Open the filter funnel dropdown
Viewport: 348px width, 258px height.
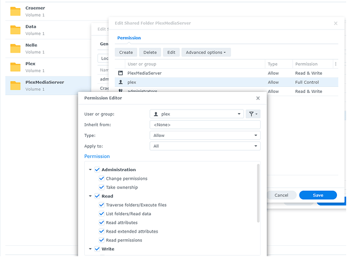(x=253, y=114)
